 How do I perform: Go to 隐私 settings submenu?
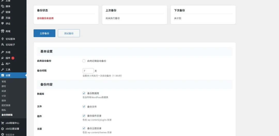pyautogui.click(x=4, y=110)
